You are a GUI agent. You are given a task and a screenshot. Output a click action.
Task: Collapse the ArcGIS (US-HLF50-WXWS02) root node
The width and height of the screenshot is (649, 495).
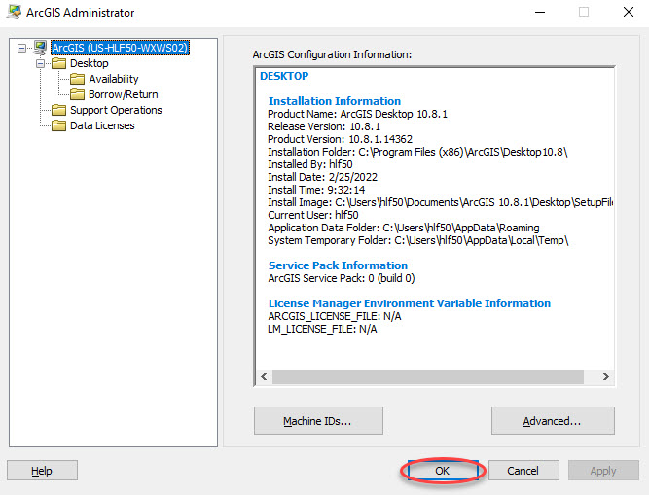[x=22, y=49]
